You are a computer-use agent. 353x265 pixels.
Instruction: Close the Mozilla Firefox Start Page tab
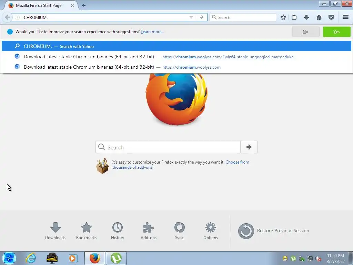[72, 6]
